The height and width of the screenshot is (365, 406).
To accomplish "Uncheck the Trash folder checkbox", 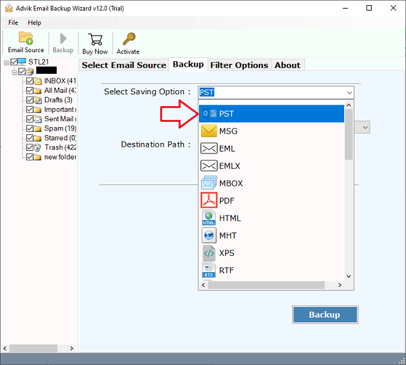I will point(30,148).
